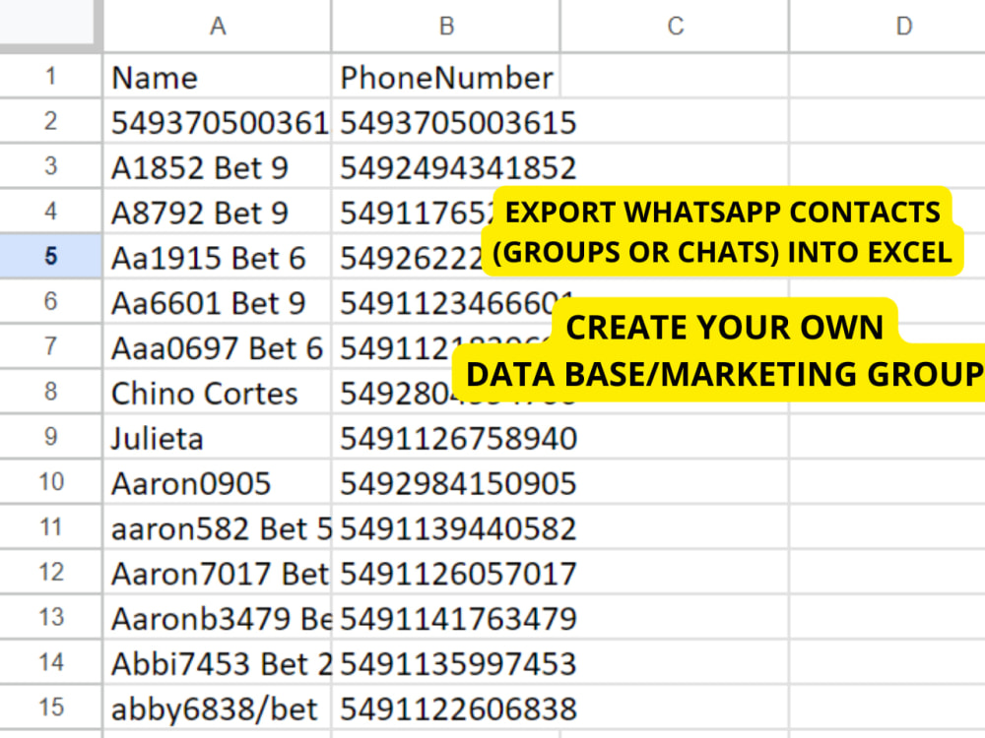
Task: Click the cell with phone 5491126758940
Action: pyautogui.click(x=447, y=437)
